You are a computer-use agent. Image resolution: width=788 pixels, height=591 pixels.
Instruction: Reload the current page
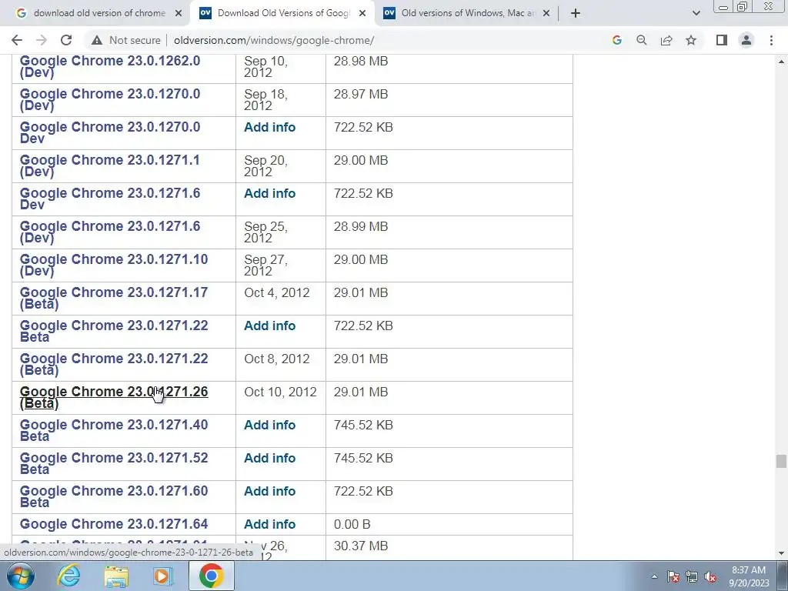click(66, 40)
